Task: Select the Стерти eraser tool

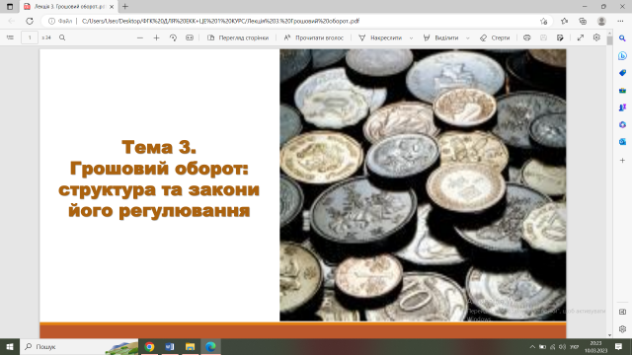Action: (x=495, y=37)
